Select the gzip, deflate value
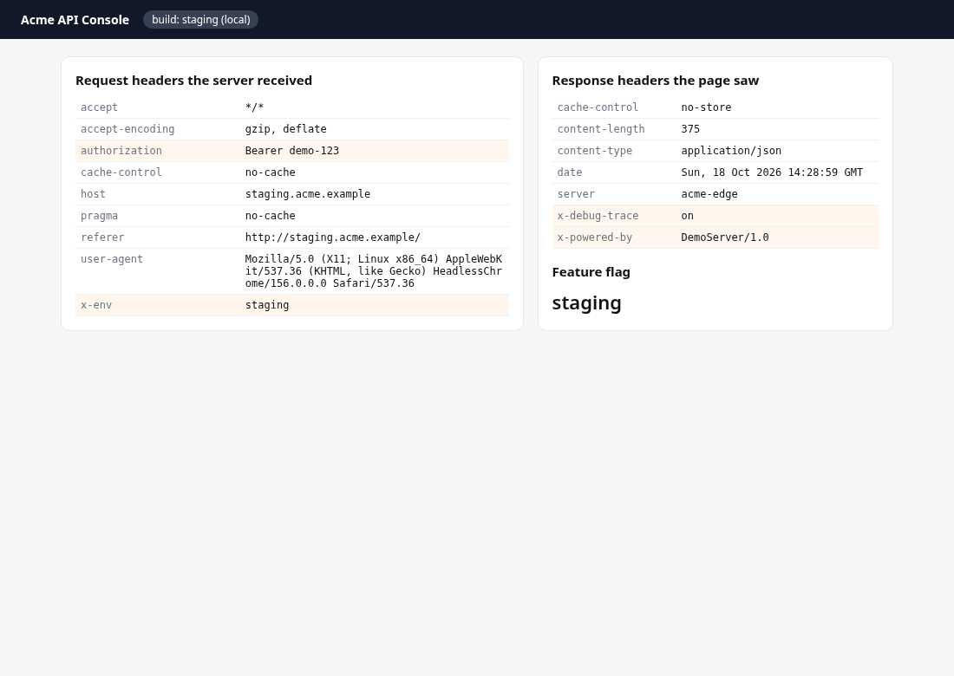 pos(286,129)
